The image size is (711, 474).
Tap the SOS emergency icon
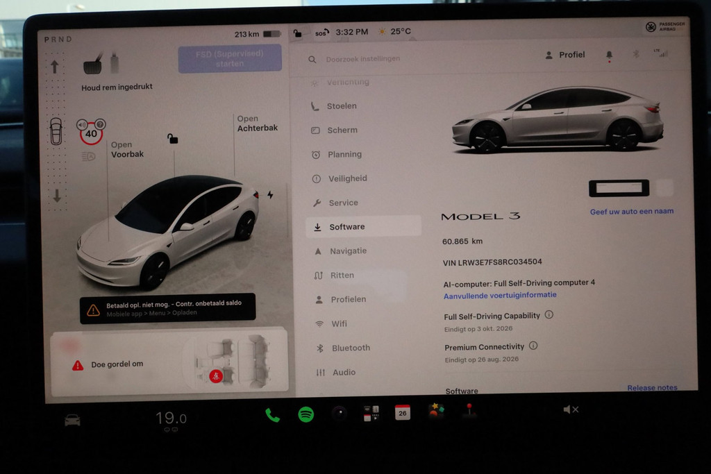click(321, 33)
